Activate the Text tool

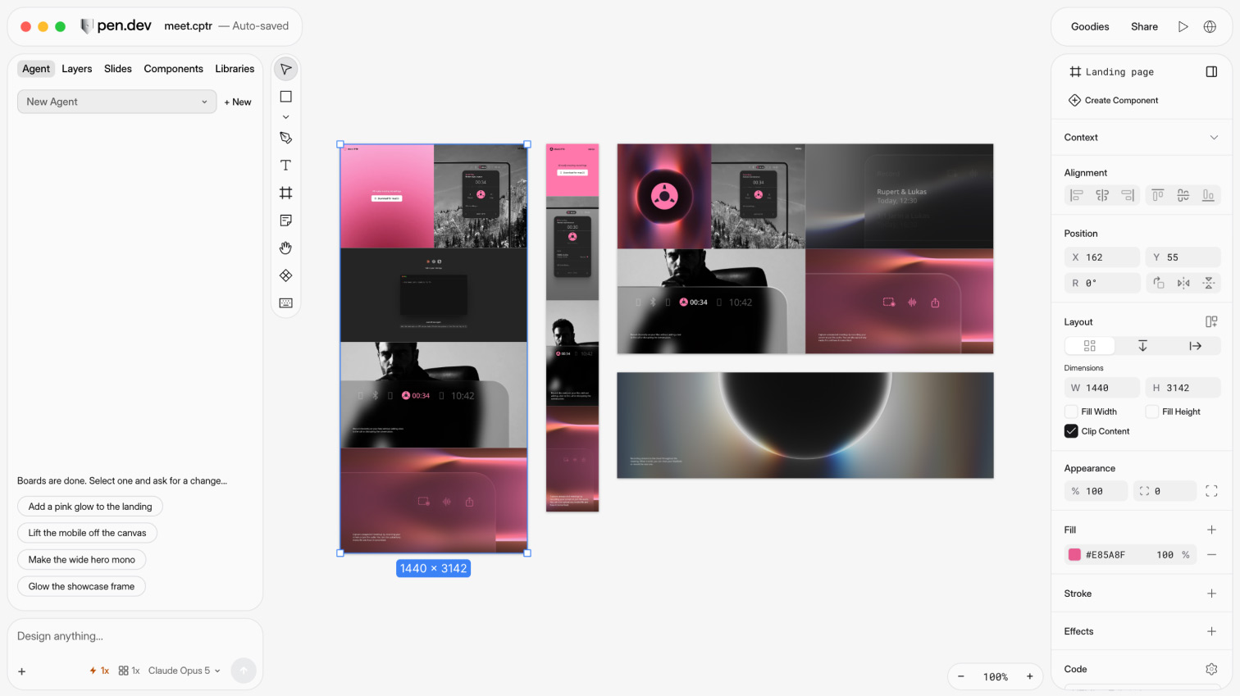pyautogui.click(x=285, y=166)
